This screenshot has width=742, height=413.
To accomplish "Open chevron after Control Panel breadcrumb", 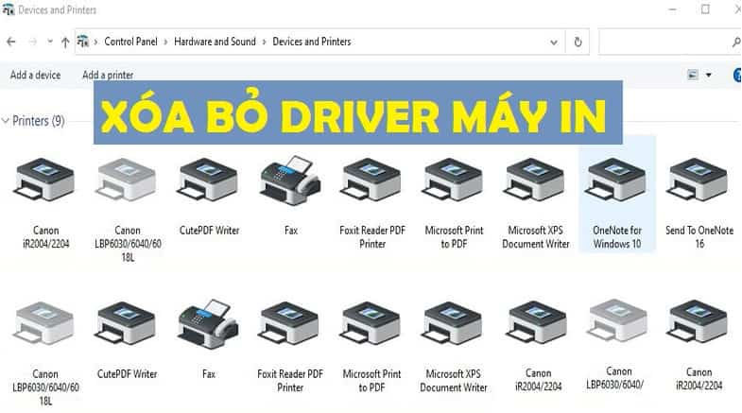I will click(x=165, y=43).
